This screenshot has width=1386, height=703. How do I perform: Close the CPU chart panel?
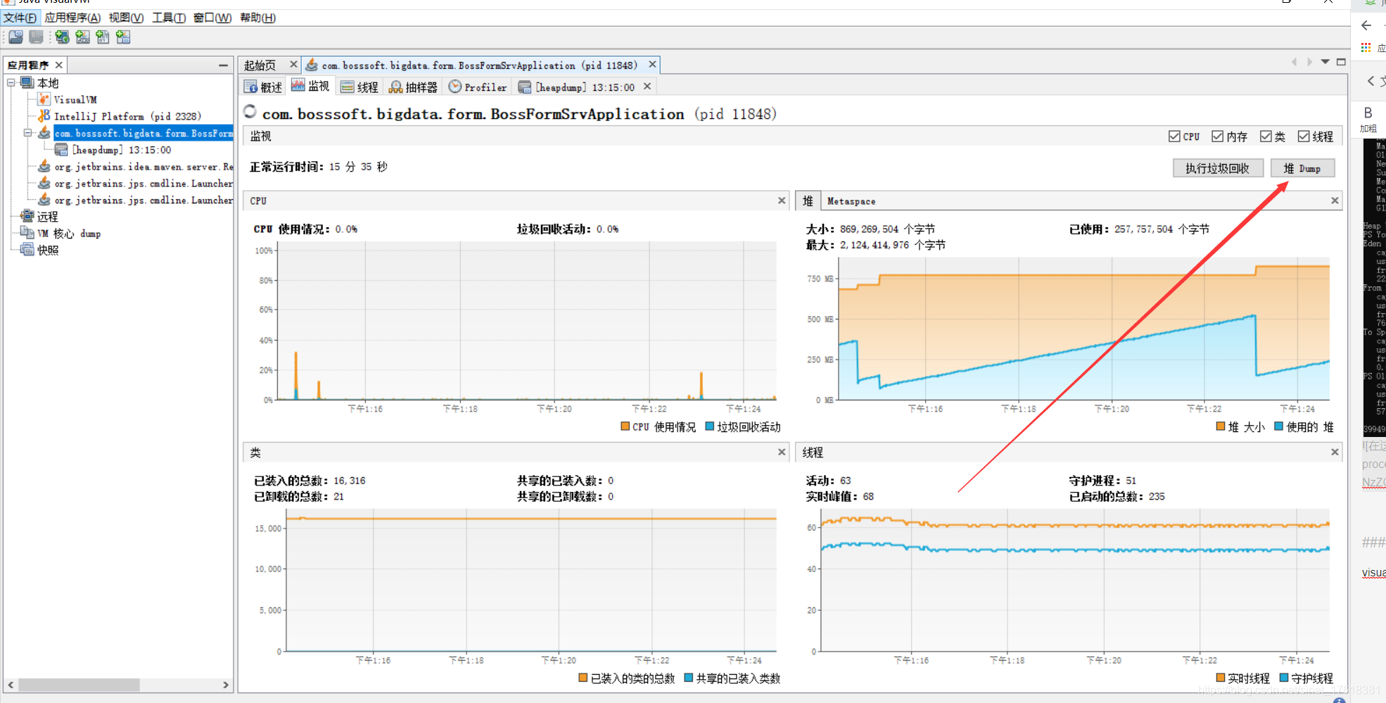[x=782, y=201]
